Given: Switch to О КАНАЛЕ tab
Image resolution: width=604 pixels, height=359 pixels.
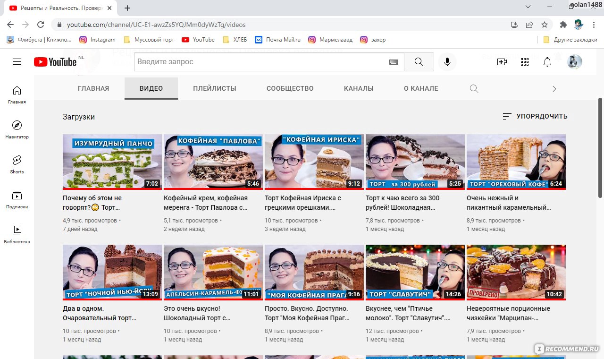Looking at the screenshot, I should (421, 88).
